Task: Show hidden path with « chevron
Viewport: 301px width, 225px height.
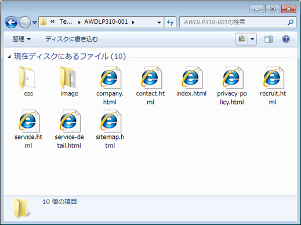Action: (52, 22)
